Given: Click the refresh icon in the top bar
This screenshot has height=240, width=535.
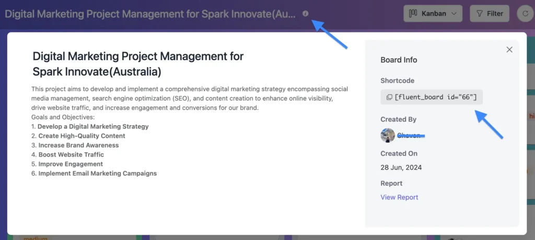Looking at the screenshot, I should (524, 14).
